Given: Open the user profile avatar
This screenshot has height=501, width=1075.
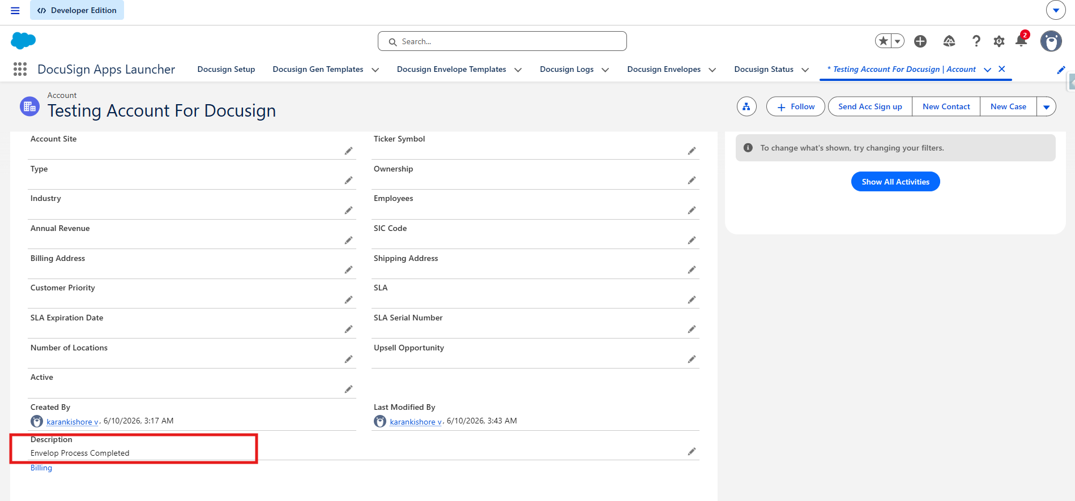Looking at the screenshot, I should 1051,41.
